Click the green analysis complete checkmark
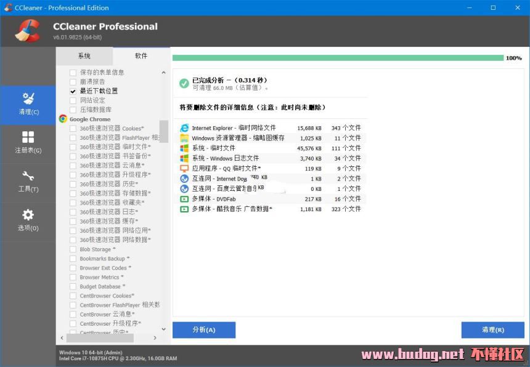This screenshot has height=367, width=530. (184, 83)
